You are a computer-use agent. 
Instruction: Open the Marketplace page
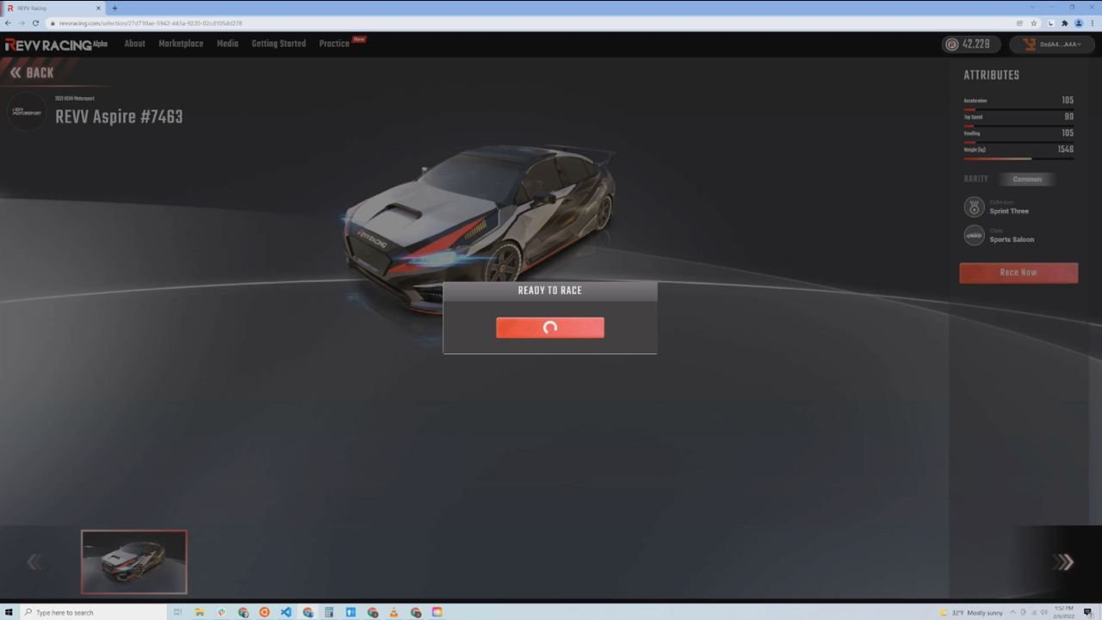pyautogui.click(x=181, y=44)
